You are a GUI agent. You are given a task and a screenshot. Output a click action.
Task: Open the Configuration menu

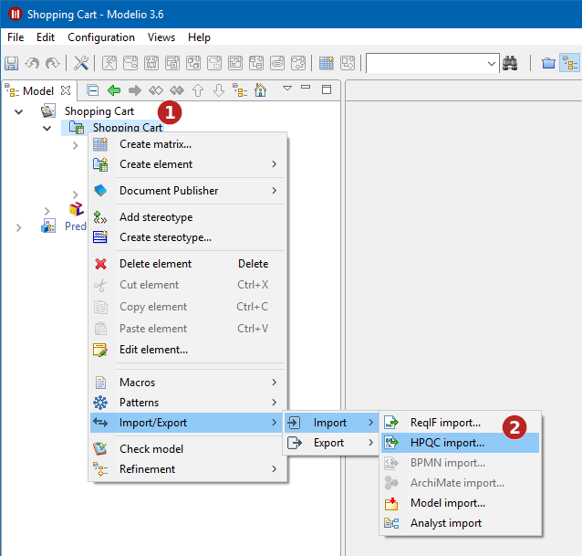point(101,37)
